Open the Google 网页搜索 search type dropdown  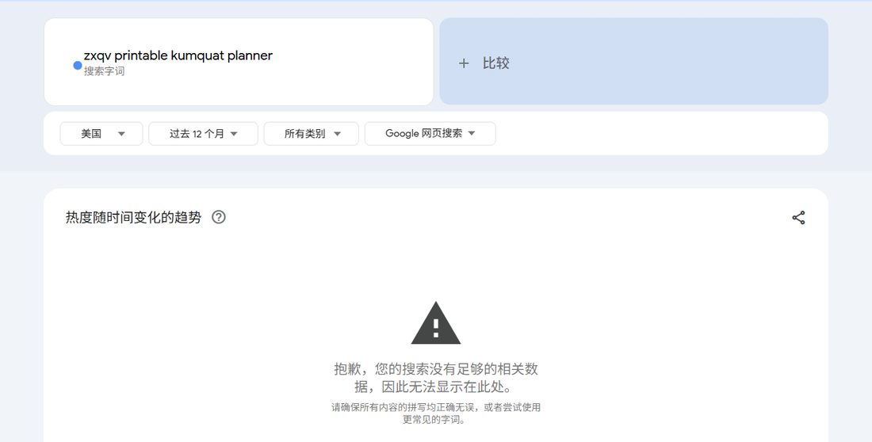(x=430, y=133)
